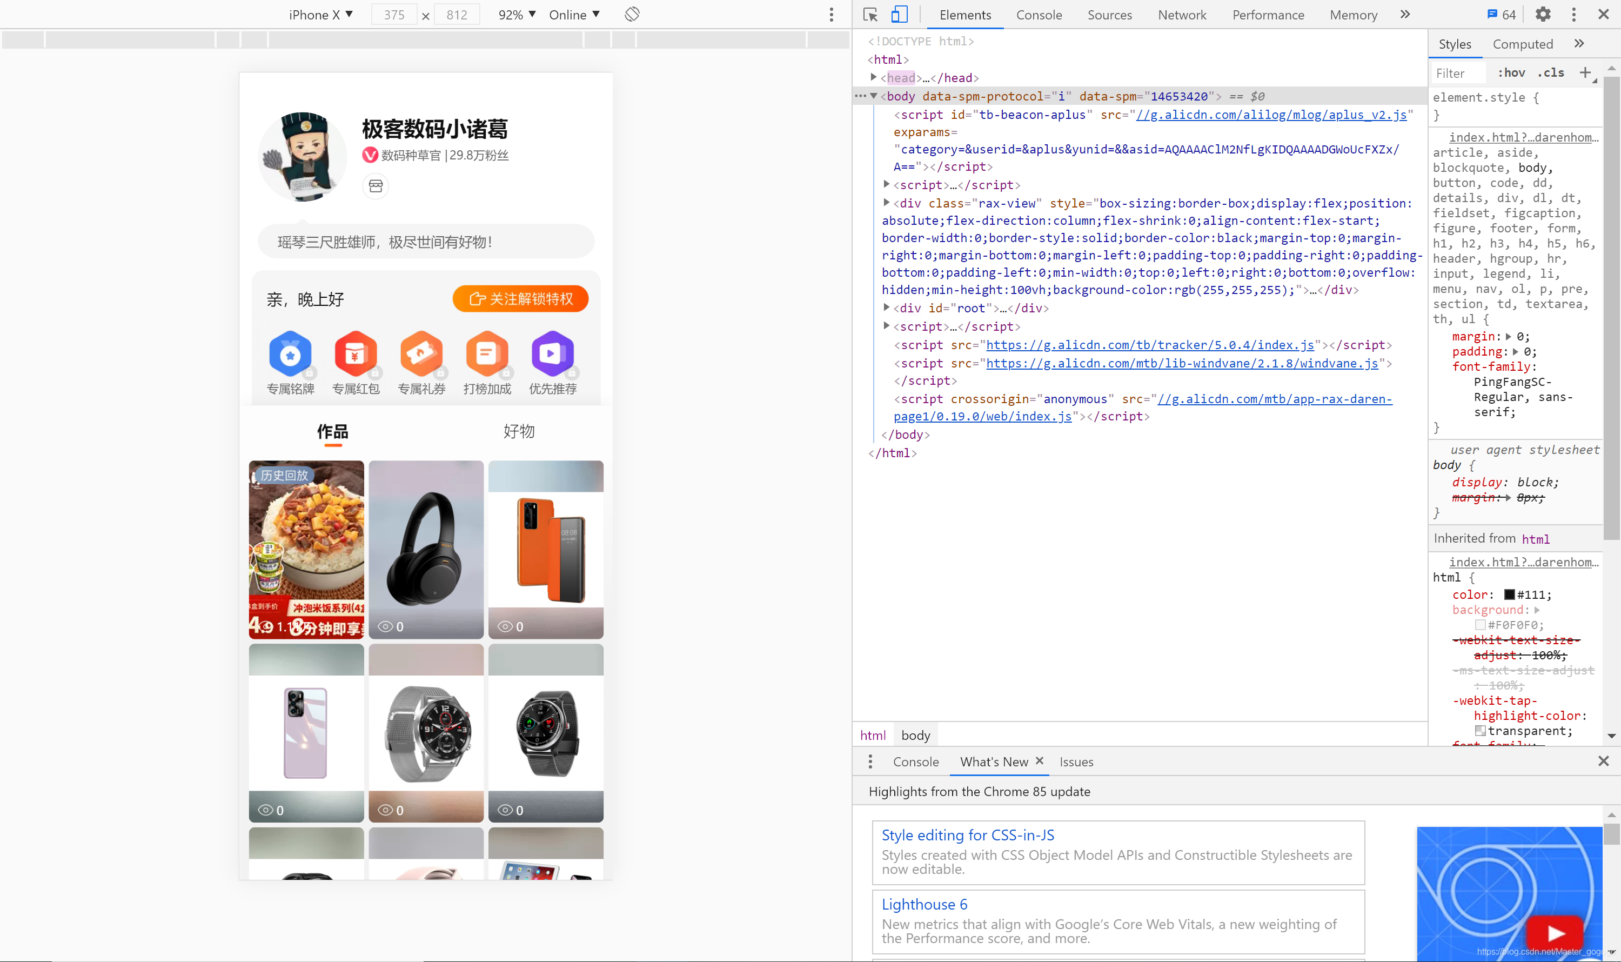
Task: Open the Console drawer tab
Action: pos(915,761)
